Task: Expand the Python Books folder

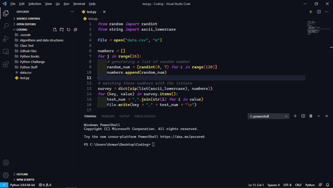Action: click(29, 57)
